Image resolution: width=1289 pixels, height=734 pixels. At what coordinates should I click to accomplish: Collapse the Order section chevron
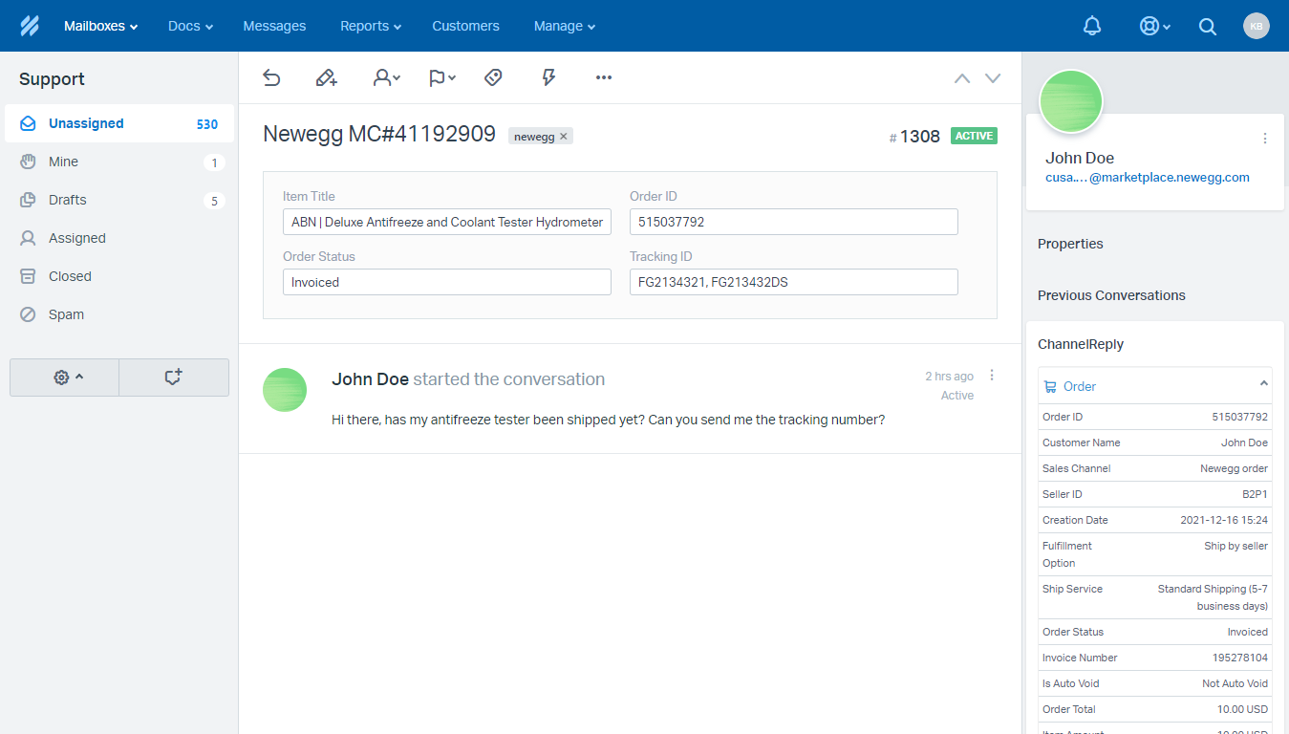click(1263, 384)
